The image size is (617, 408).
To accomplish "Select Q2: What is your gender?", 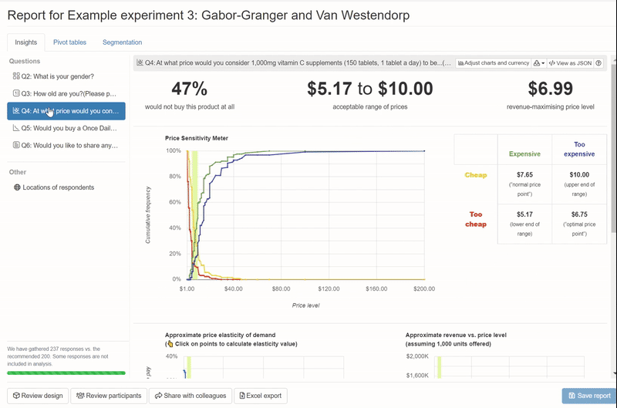I will point(66,76).
